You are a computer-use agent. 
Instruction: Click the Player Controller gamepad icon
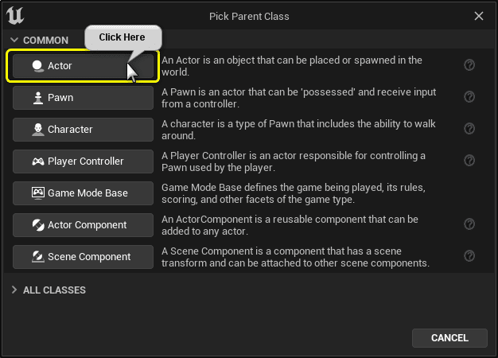37,161
